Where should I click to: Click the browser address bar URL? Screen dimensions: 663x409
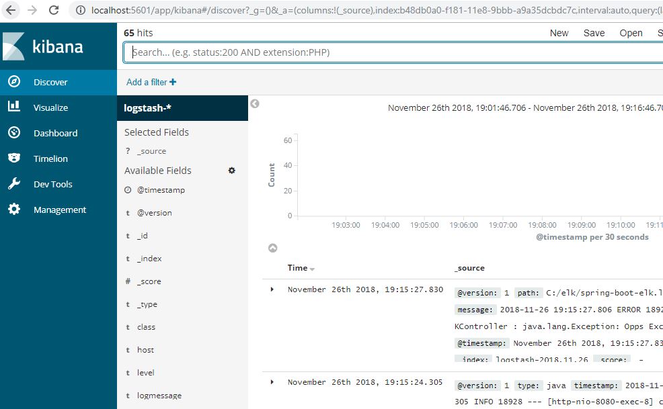pyautogui.click(x=377, y=9)
